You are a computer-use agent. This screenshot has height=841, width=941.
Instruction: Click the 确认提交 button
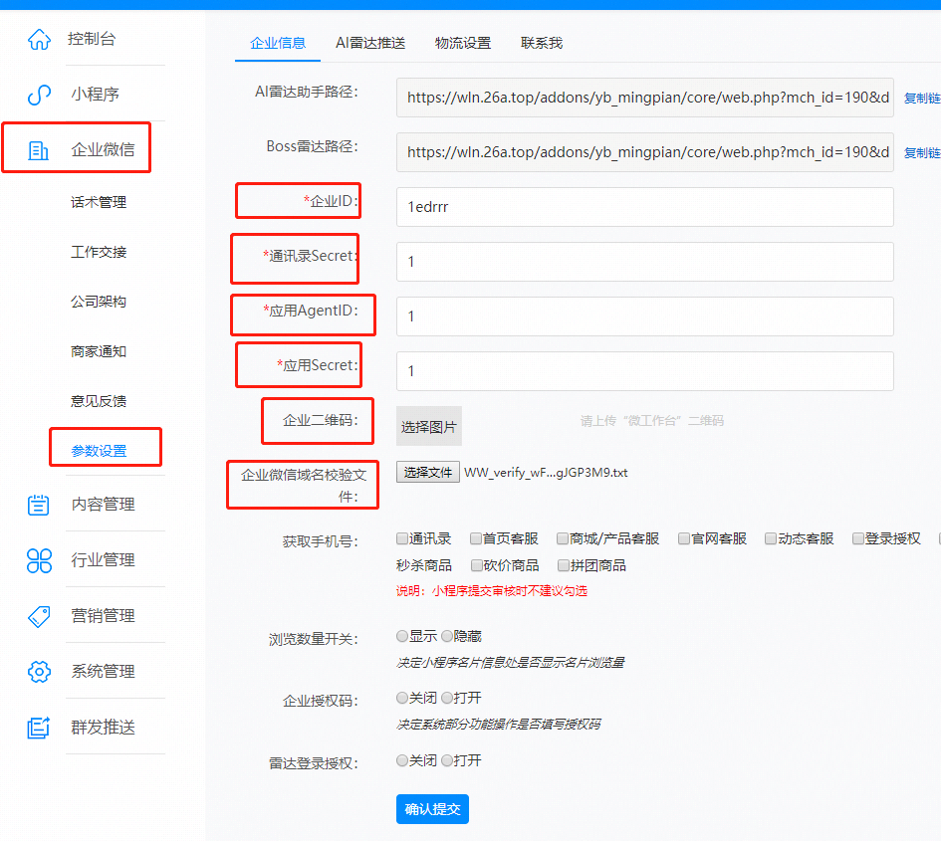[432, 809]
